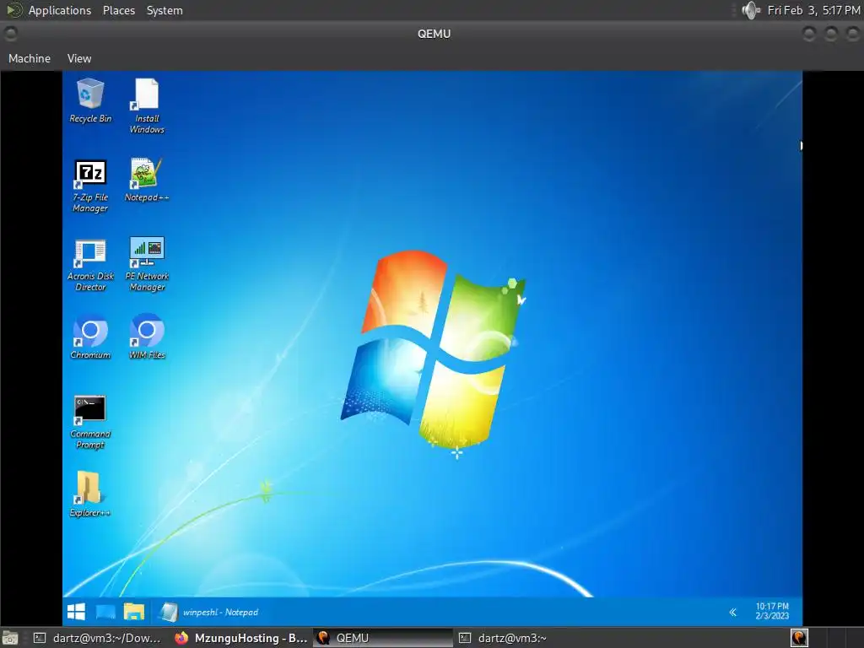The image size is (864, 648).
Task: Click the guest clock showing 10:17 PM
Action: [772, 611]
